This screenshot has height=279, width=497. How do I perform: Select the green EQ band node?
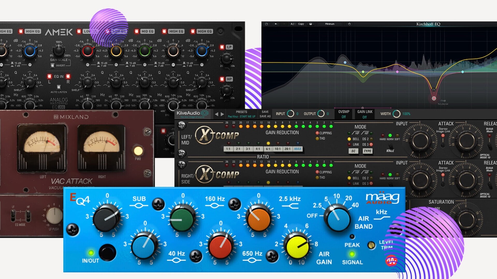pyautogui.click(x=363, y=72)
